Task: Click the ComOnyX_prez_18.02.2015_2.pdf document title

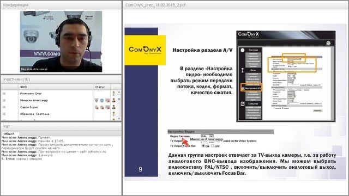Action: (x=155, y=5)
